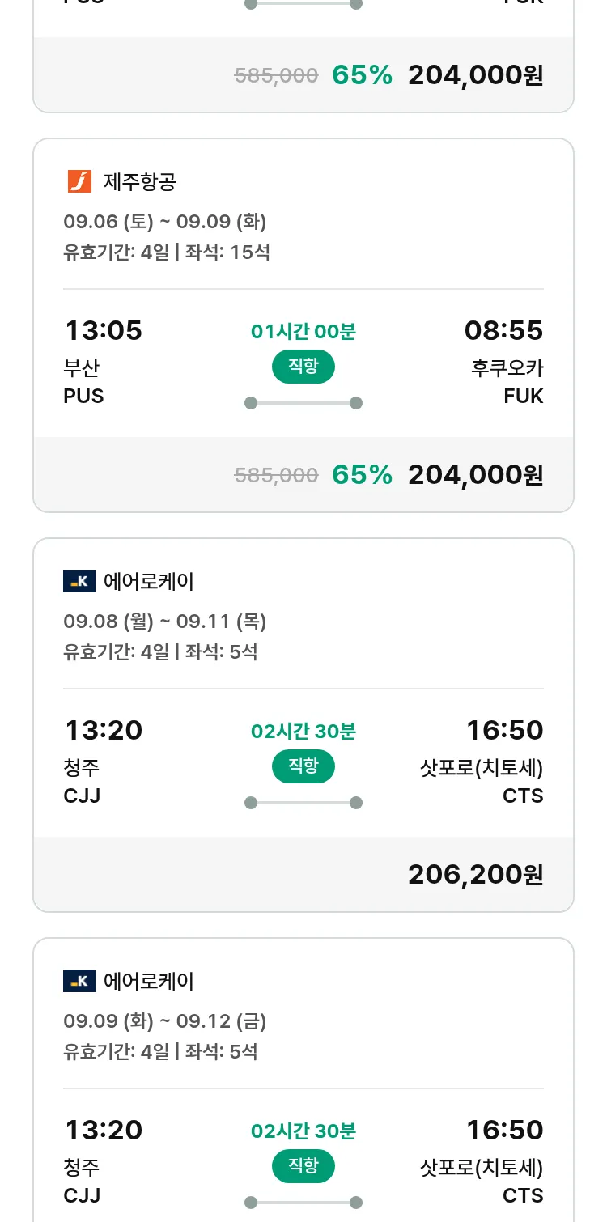Open the 제주항공 airline name
This screenshot has height=1222, width=607.
(139, 181)
